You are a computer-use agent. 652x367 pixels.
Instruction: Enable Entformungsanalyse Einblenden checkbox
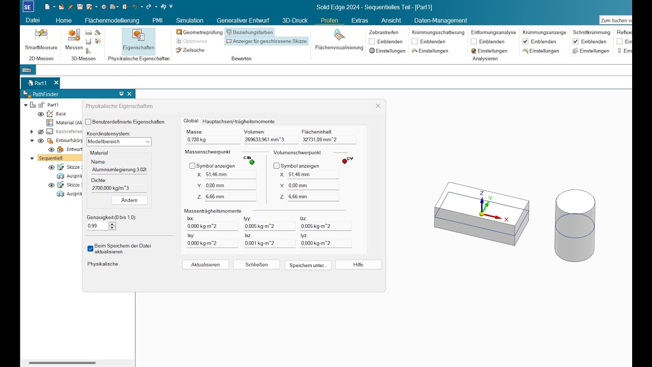point(474,42)
